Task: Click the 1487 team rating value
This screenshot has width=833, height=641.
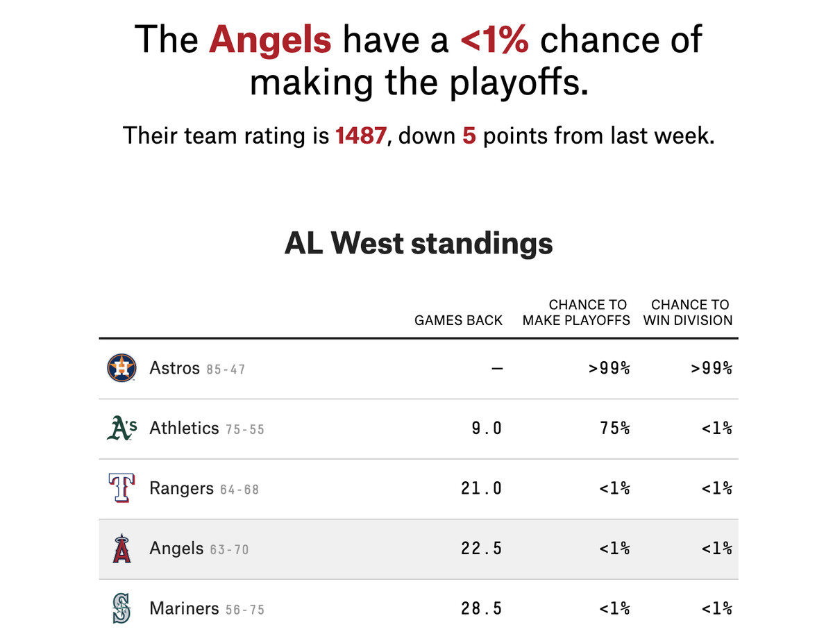Action: 360,135
